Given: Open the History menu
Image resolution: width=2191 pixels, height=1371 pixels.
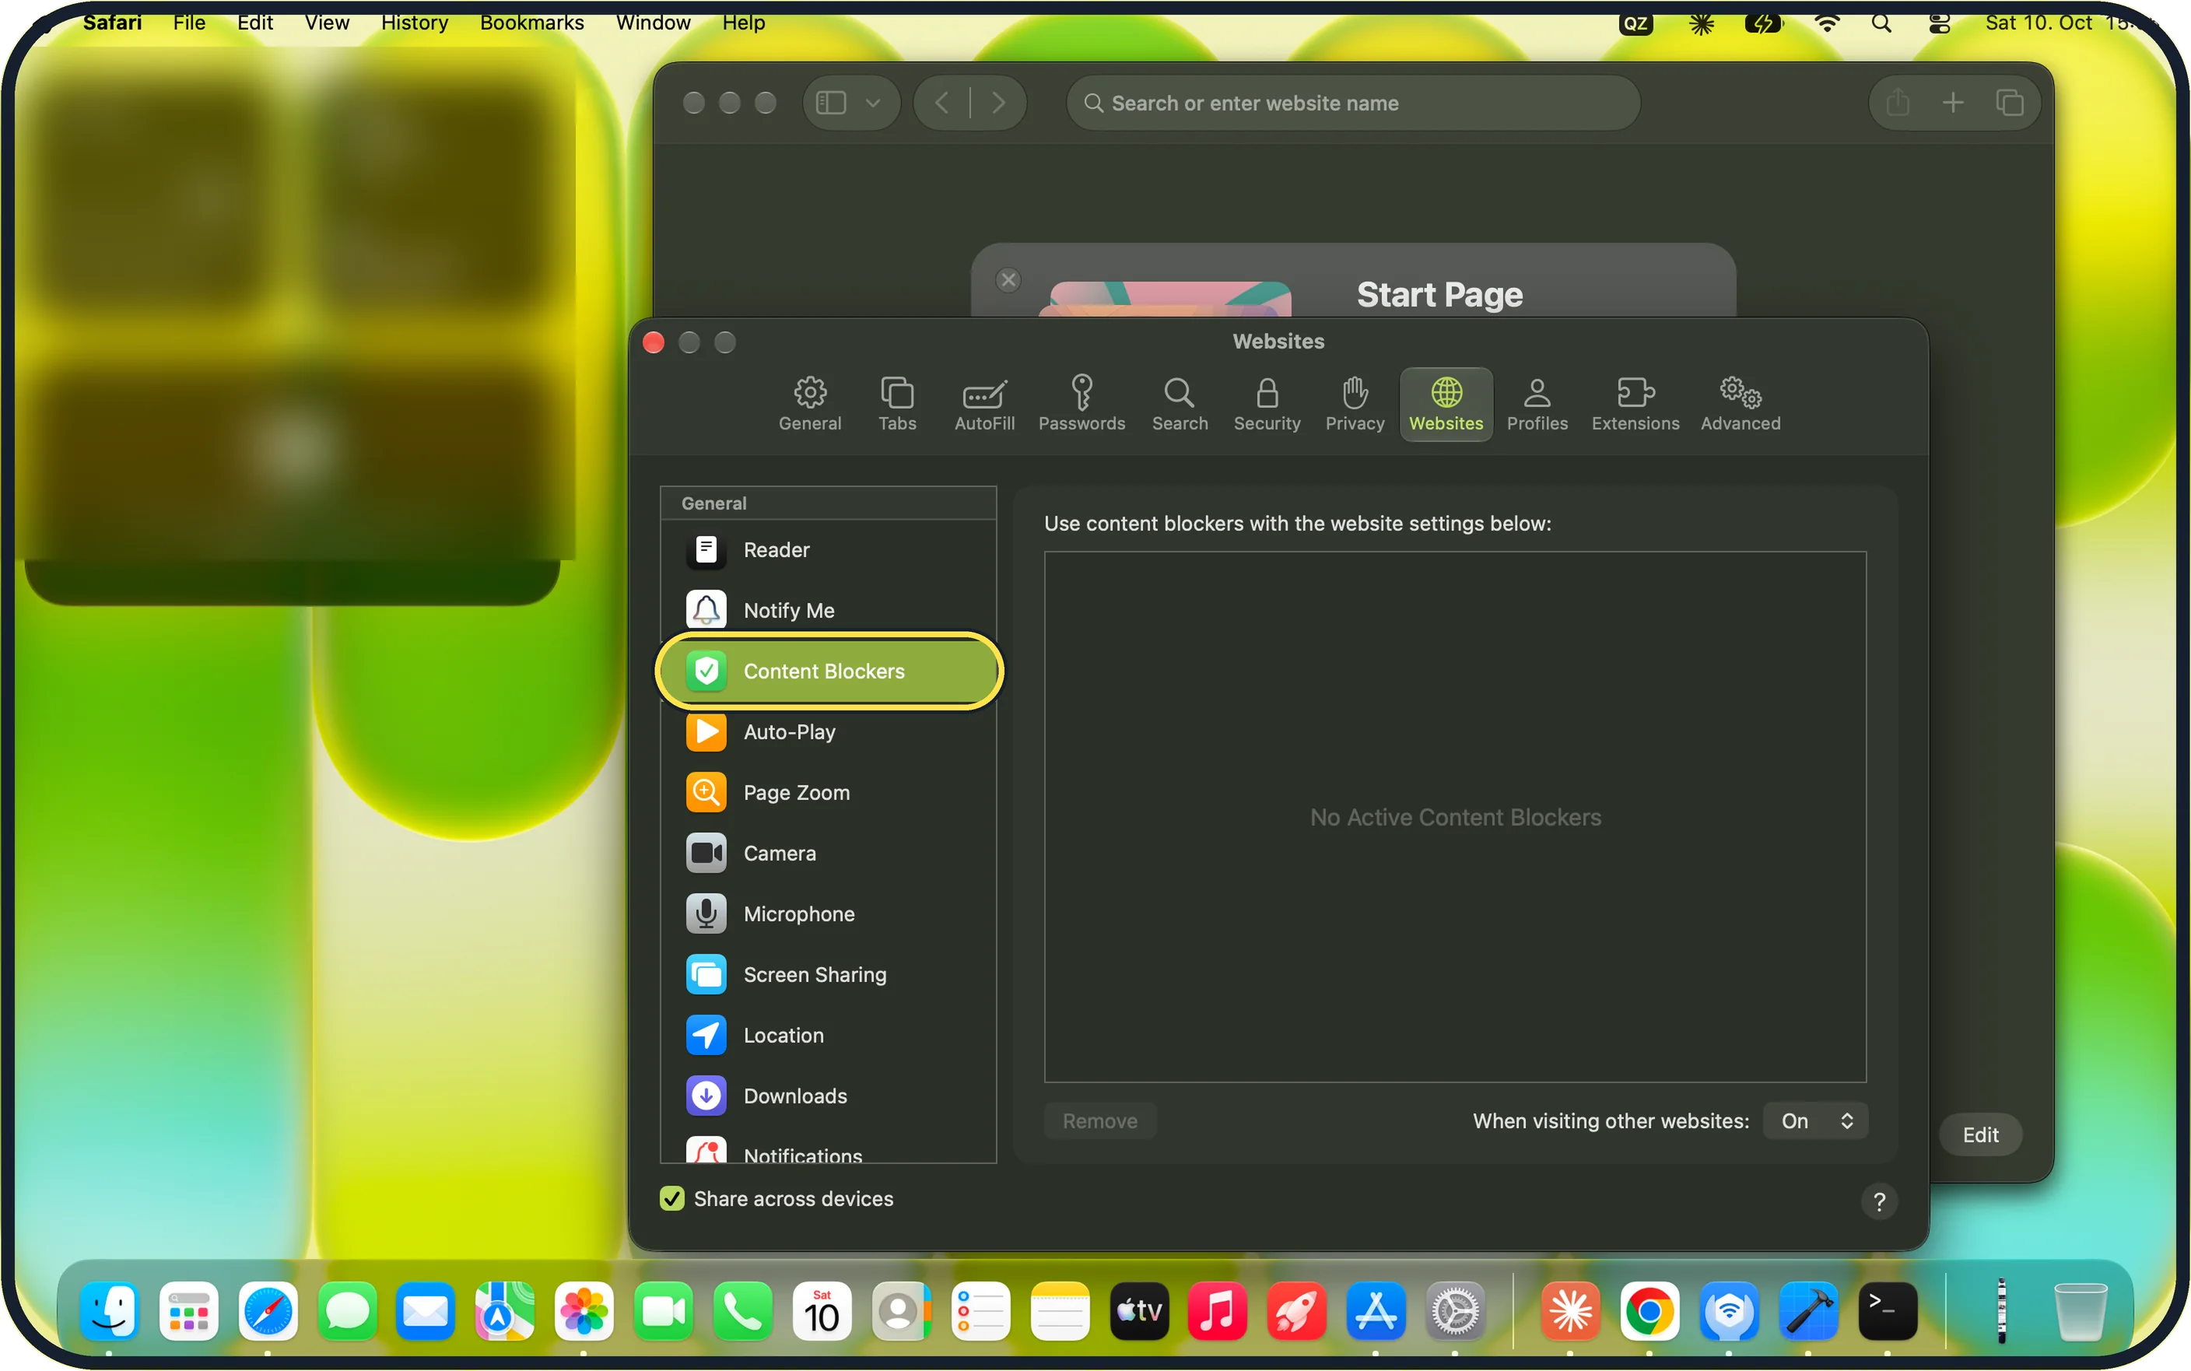Looking at the screenshot, I should [414, 23].
